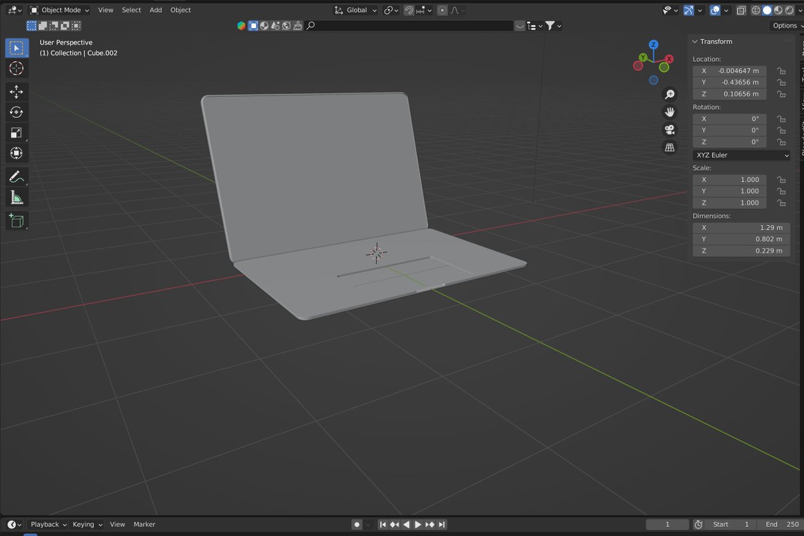Activate the Select Box tool
The image size is (804, 536).
(17, 48)
